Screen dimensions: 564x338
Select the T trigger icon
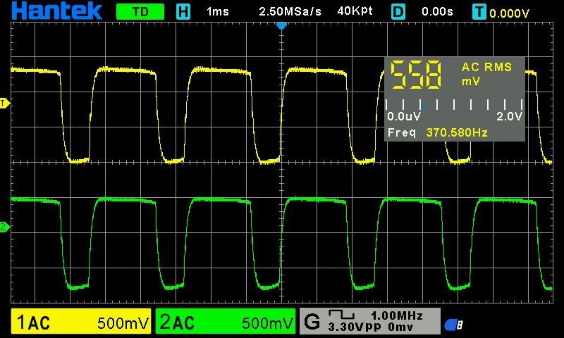tap(480, 12)
